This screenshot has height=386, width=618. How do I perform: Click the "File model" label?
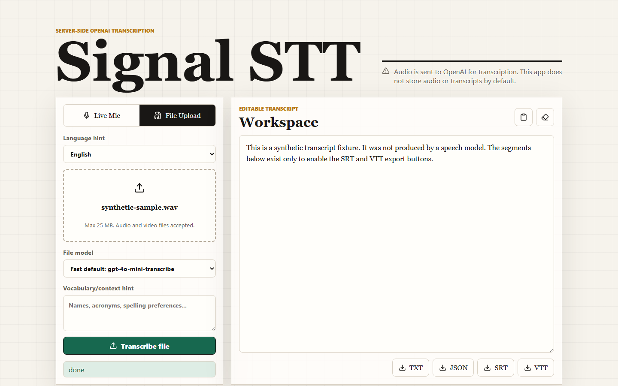pos(78,253)
